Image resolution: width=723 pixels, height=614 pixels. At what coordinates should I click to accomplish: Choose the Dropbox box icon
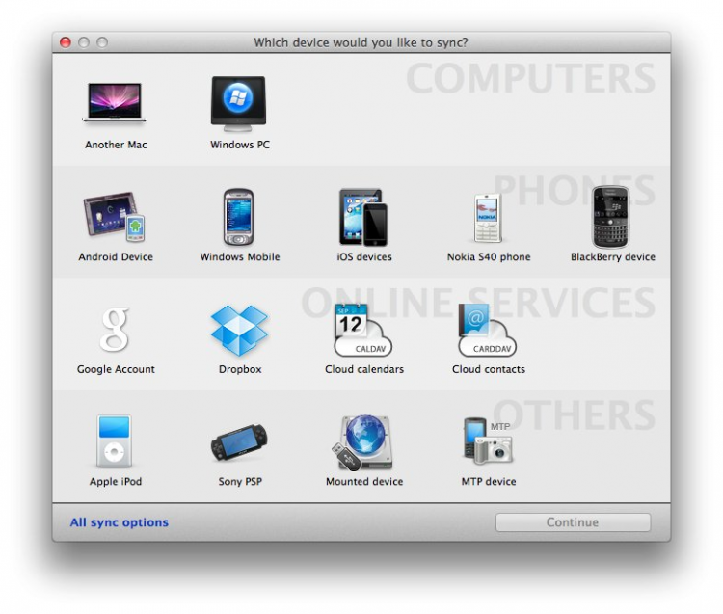[x=239, y=330]
